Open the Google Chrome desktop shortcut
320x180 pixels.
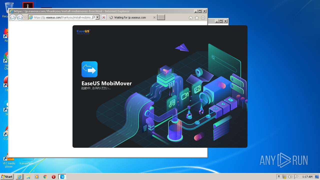tap(6, 60)
